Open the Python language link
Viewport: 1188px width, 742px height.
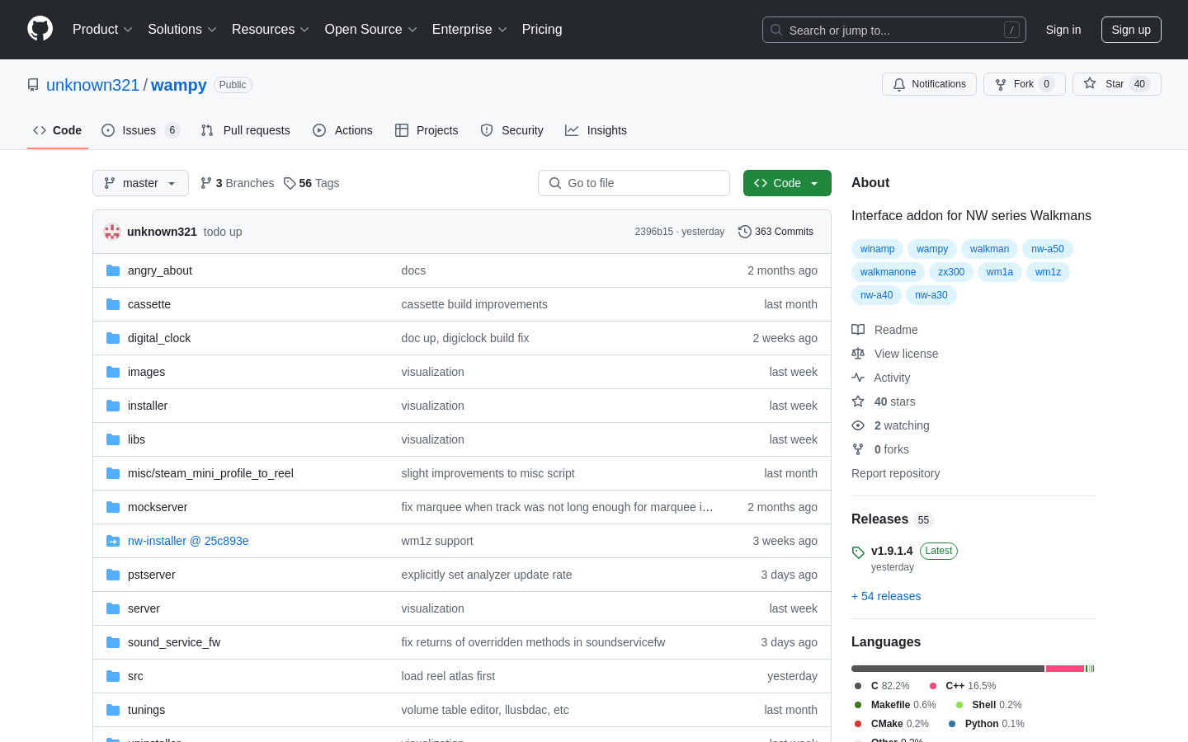coord(985,724)
